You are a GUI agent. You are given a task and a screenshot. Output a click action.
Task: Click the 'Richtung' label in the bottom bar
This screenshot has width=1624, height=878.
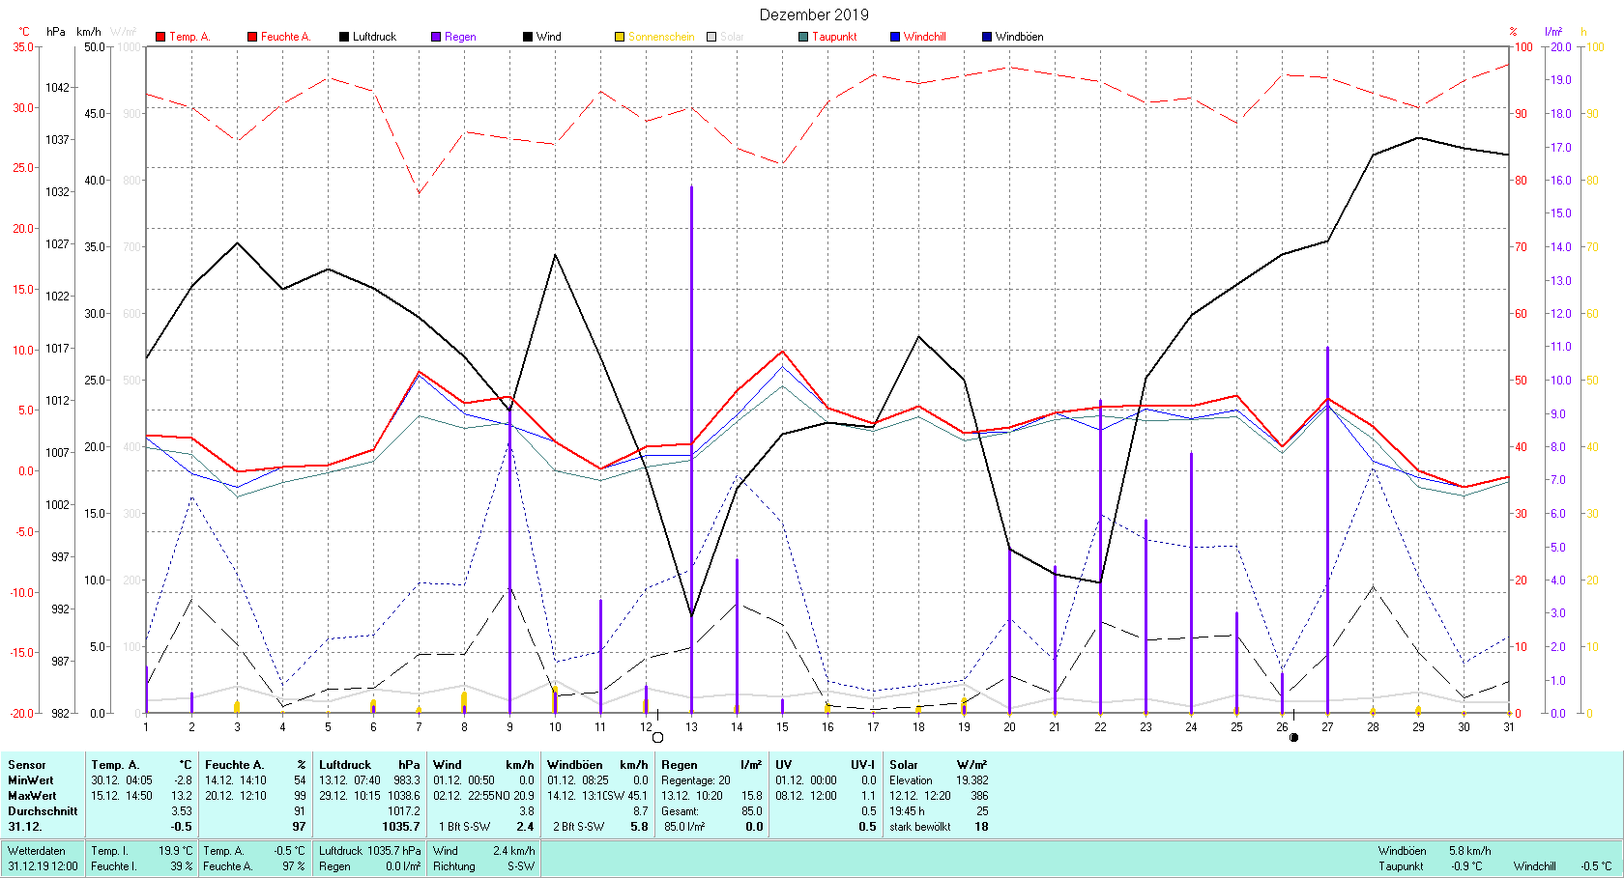(454, 866)
